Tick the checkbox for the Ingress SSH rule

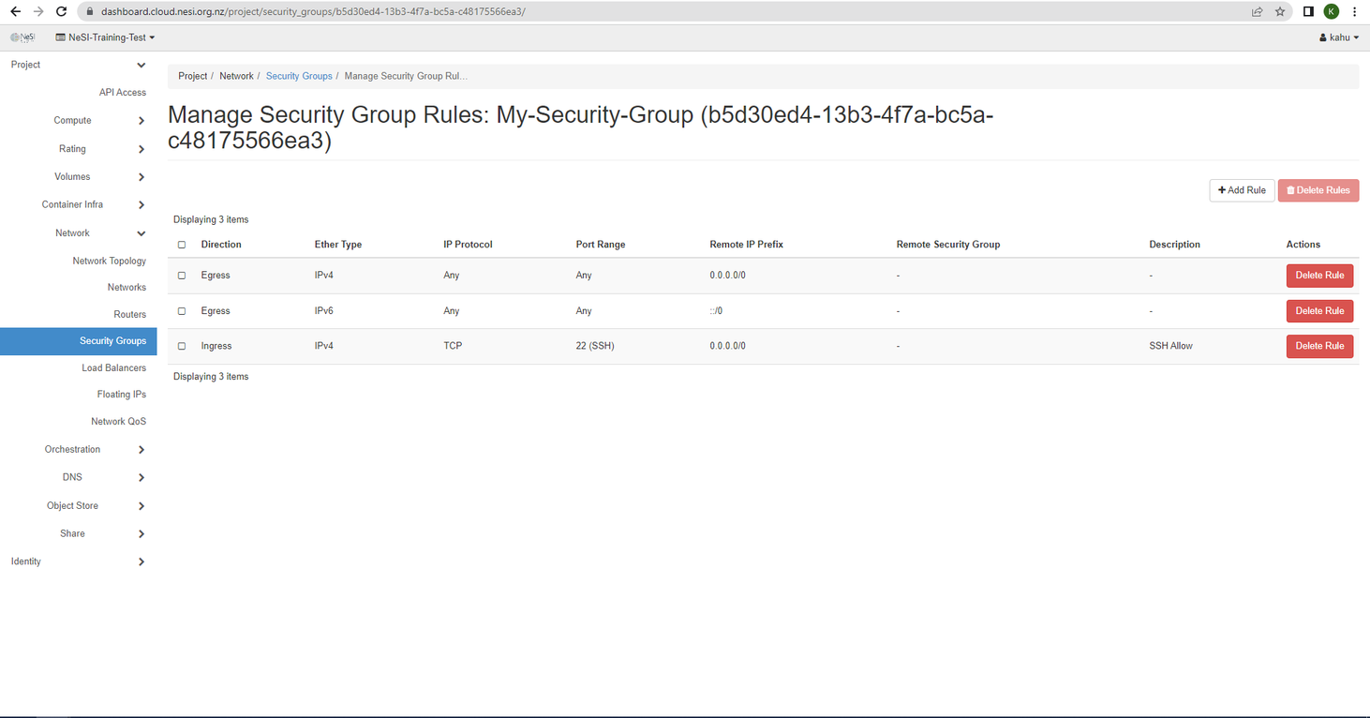tap(182, 346)
